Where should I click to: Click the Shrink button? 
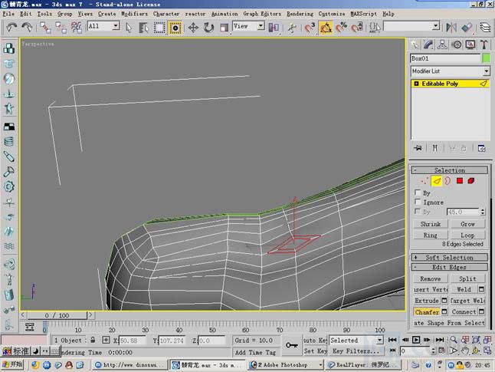[x=431, y=224]
